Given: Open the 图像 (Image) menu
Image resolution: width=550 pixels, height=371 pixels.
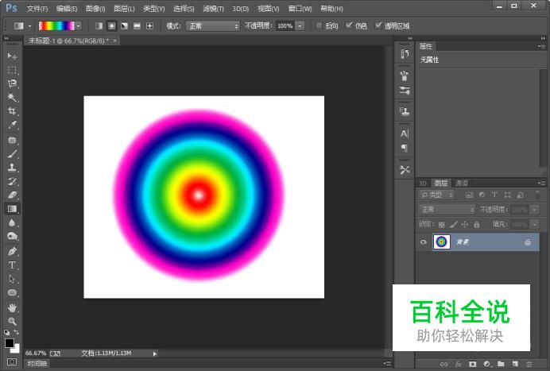Looking at the screenshot, I should click(95, 8).
